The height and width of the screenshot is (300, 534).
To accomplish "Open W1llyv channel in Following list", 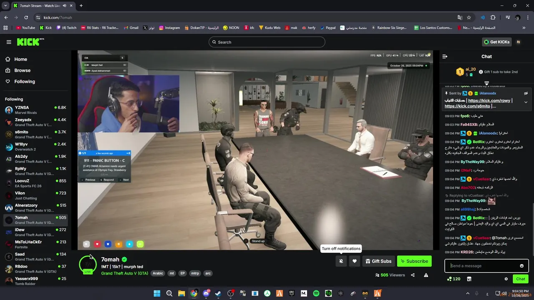I will pos(35,147).
